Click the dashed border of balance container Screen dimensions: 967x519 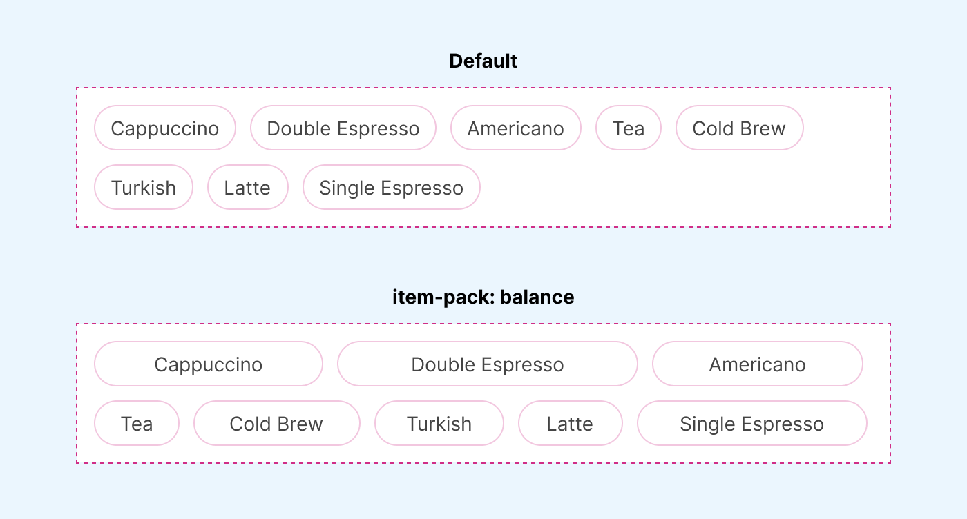[483, 324]
